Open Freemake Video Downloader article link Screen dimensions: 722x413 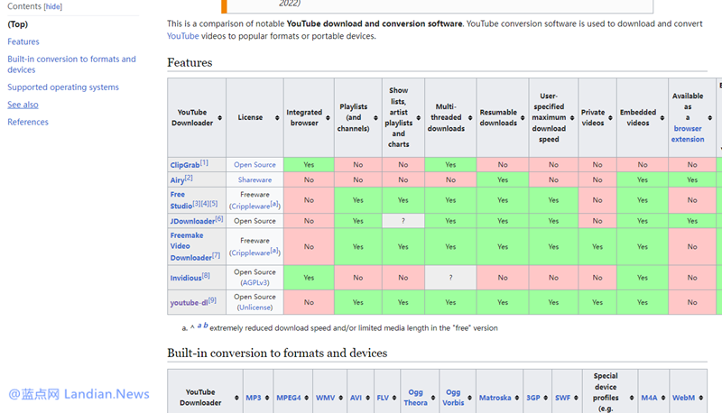click(x=190, y=246)
